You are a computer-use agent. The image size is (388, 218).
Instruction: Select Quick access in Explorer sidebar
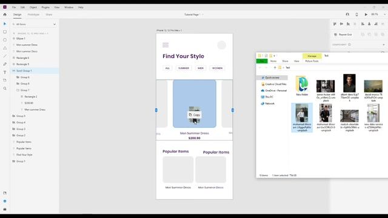[272, 78]
